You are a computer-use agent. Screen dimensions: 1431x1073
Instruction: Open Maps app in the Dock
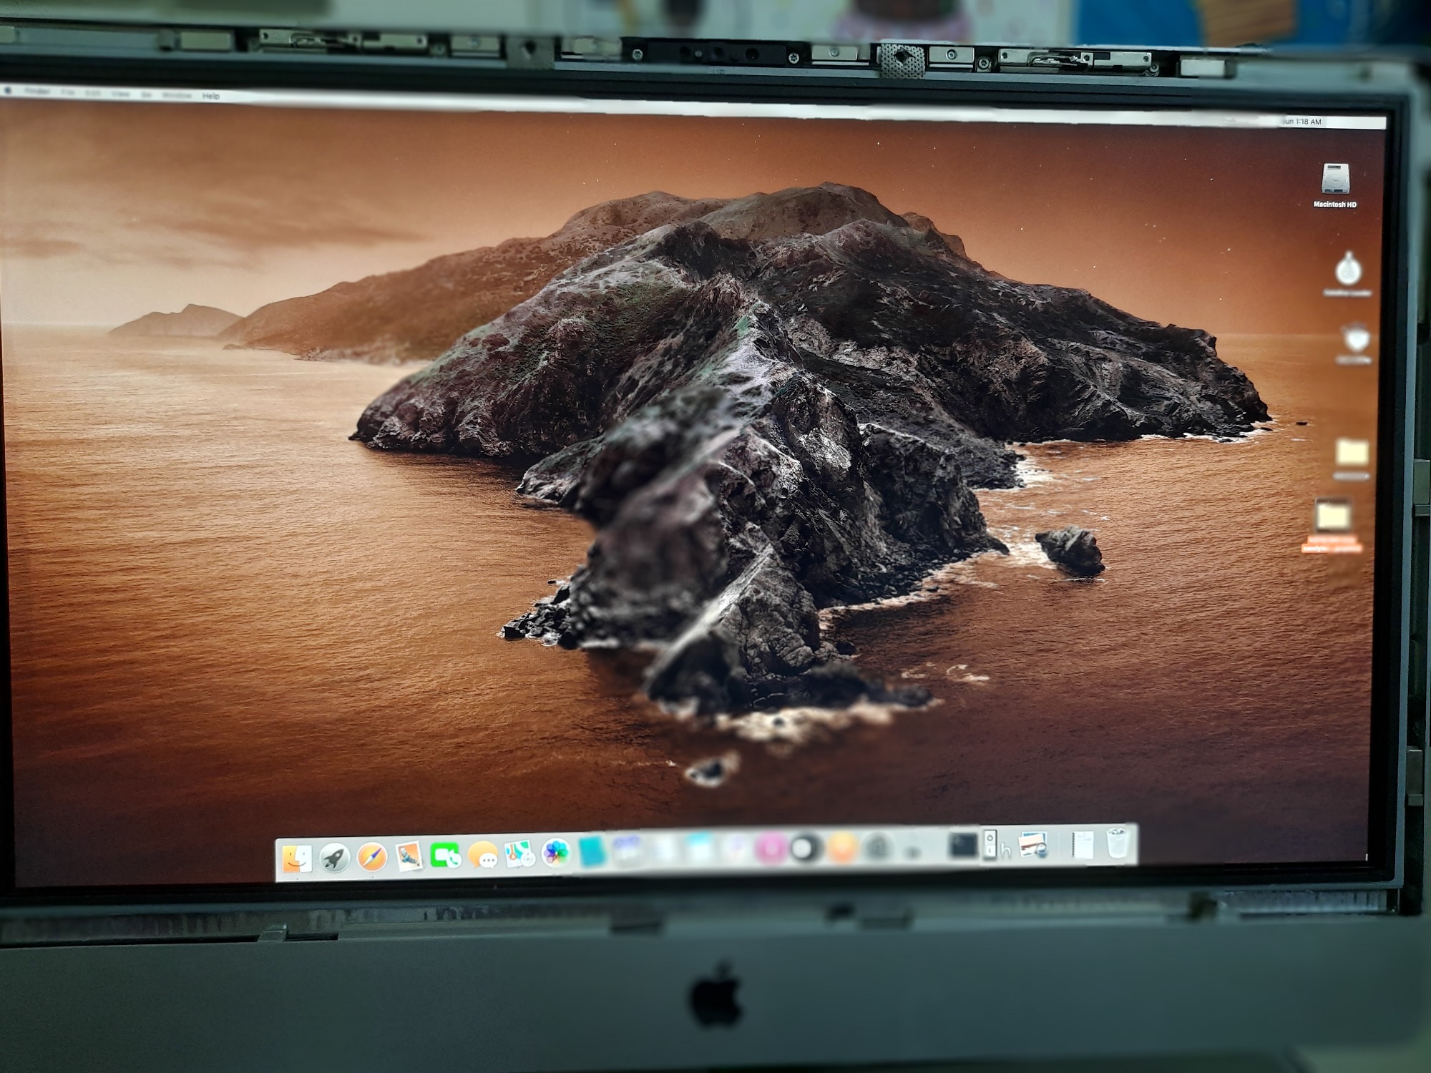519,853
